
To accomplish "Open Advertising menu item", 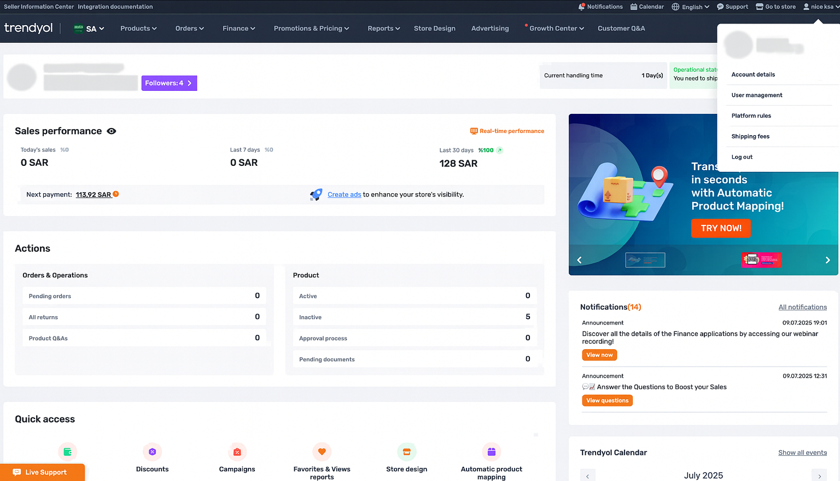I will 490,28.
